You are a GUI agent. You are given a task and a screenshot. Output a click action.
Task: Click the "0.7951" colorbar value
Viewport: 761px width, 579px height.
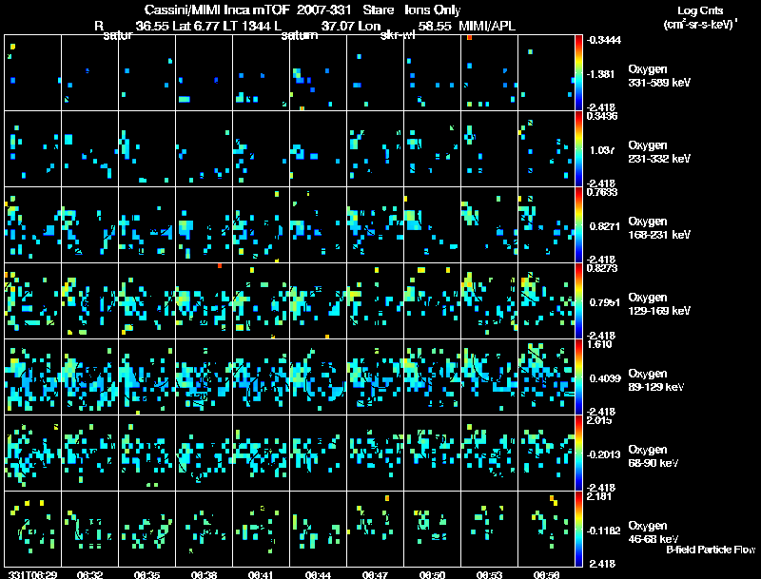click(x=605, y=302)
